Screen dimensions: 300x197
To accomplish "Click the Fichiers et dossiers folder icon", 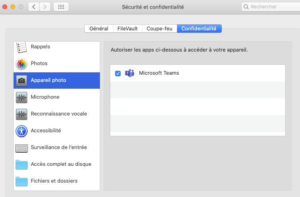I will pos(21,181).
